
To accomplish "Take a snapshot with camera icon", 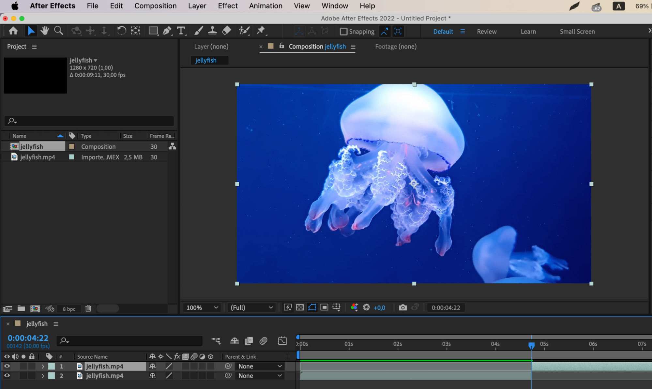I will click(x=402, y=307).
